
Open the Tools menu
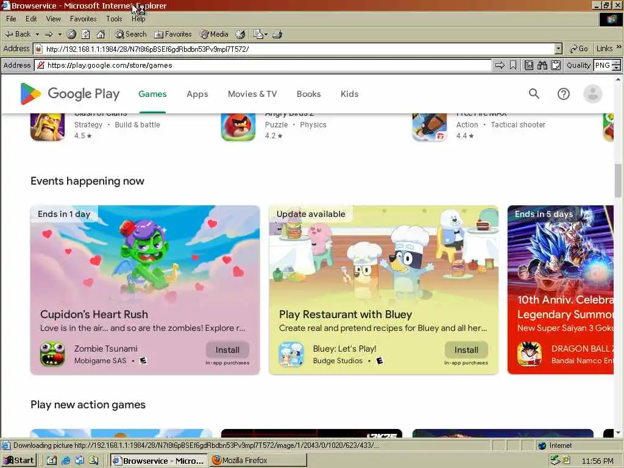(x=114, y=19)
